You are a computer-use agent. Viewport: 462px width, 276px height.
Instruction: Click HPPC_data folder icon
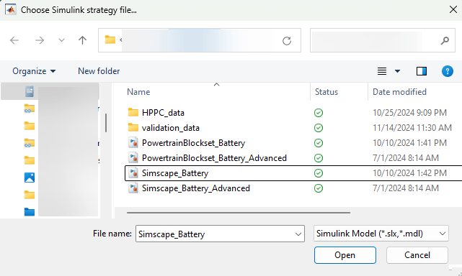pyautogui.click(x=133, y=112)
